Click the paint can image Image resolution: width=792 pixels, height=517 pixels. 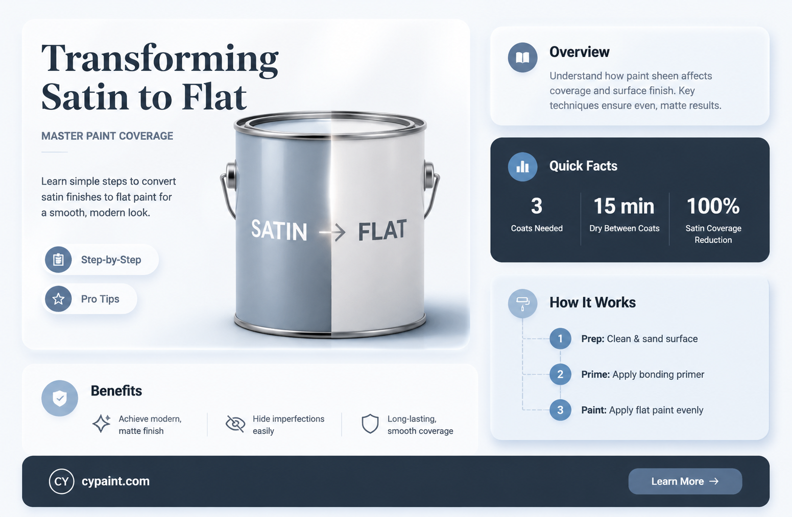[330, 224]
